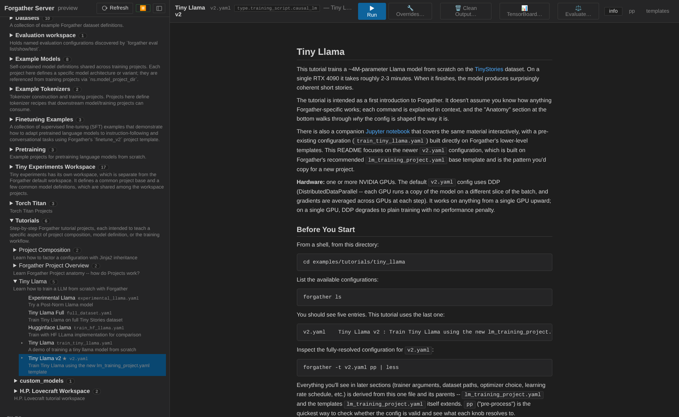
Task: Click the 'forgather ls' code block
Action: tap(424, 297)
